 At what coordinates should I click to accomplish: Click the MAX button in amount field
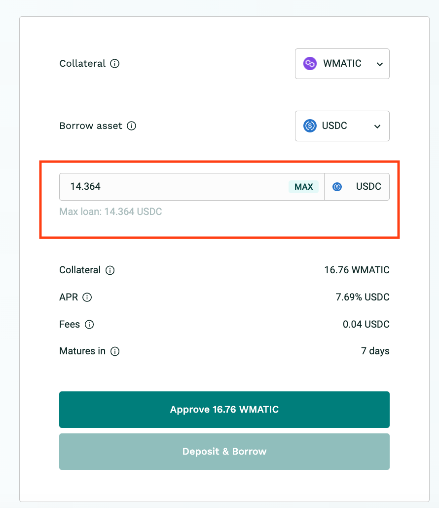tap(303, 187)
